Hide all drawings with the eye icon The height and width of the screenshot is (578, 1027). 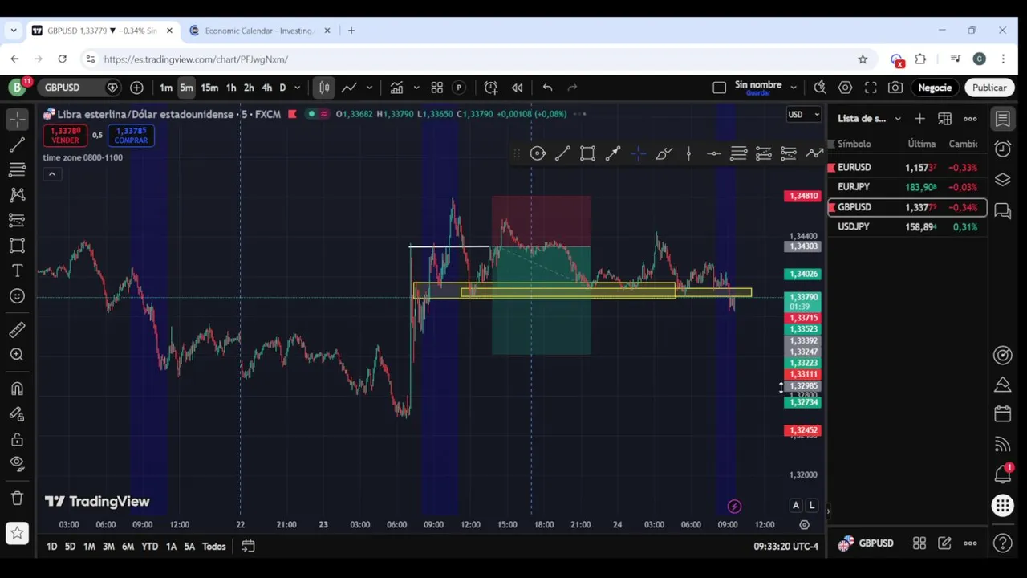[17, 463]
